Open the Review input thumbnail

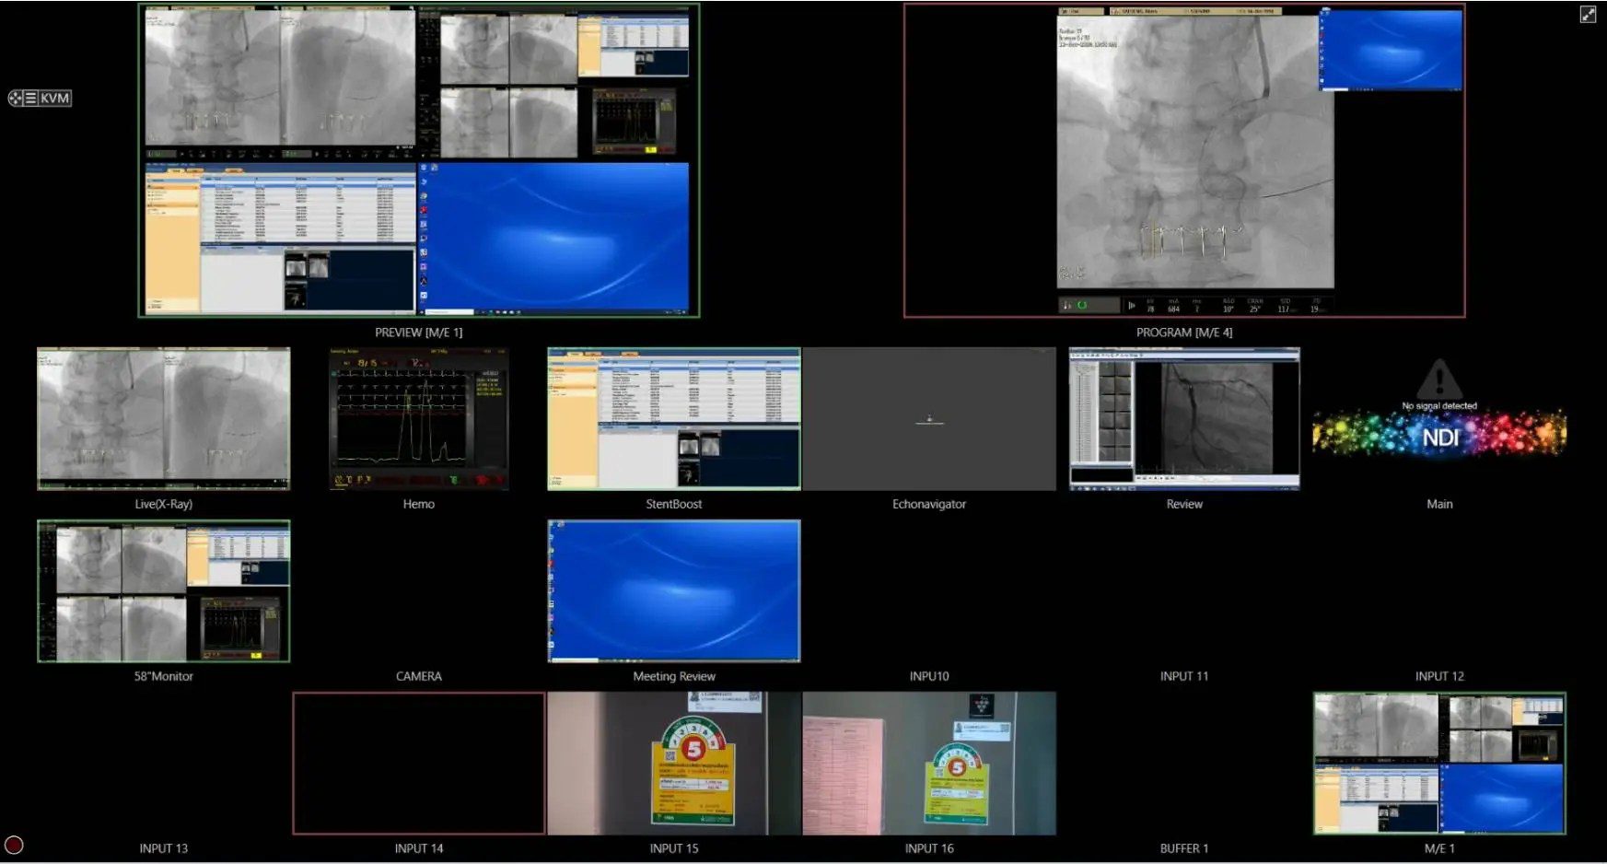coord(1184,418)
